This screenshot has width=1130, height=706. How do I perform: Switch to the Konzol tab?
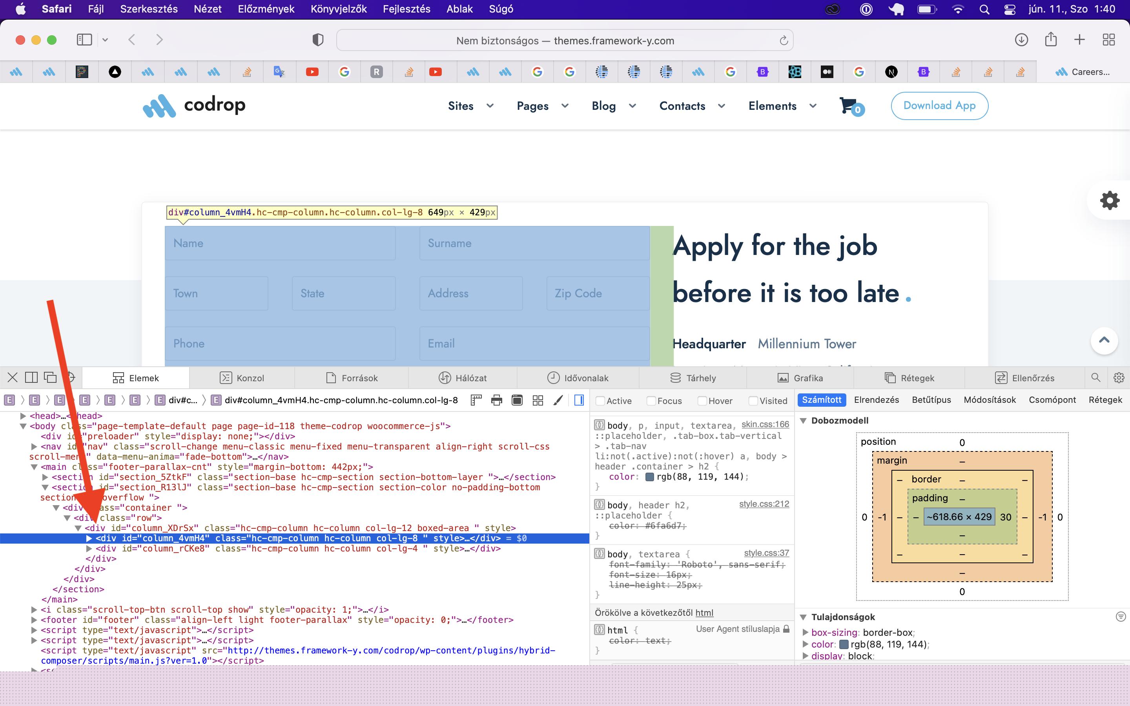coord(242,378)
